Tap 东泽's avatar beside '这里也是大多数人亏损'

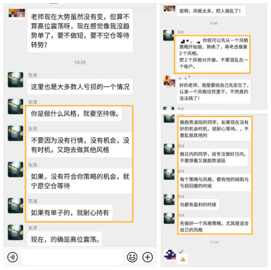click(x=15, y=80)
